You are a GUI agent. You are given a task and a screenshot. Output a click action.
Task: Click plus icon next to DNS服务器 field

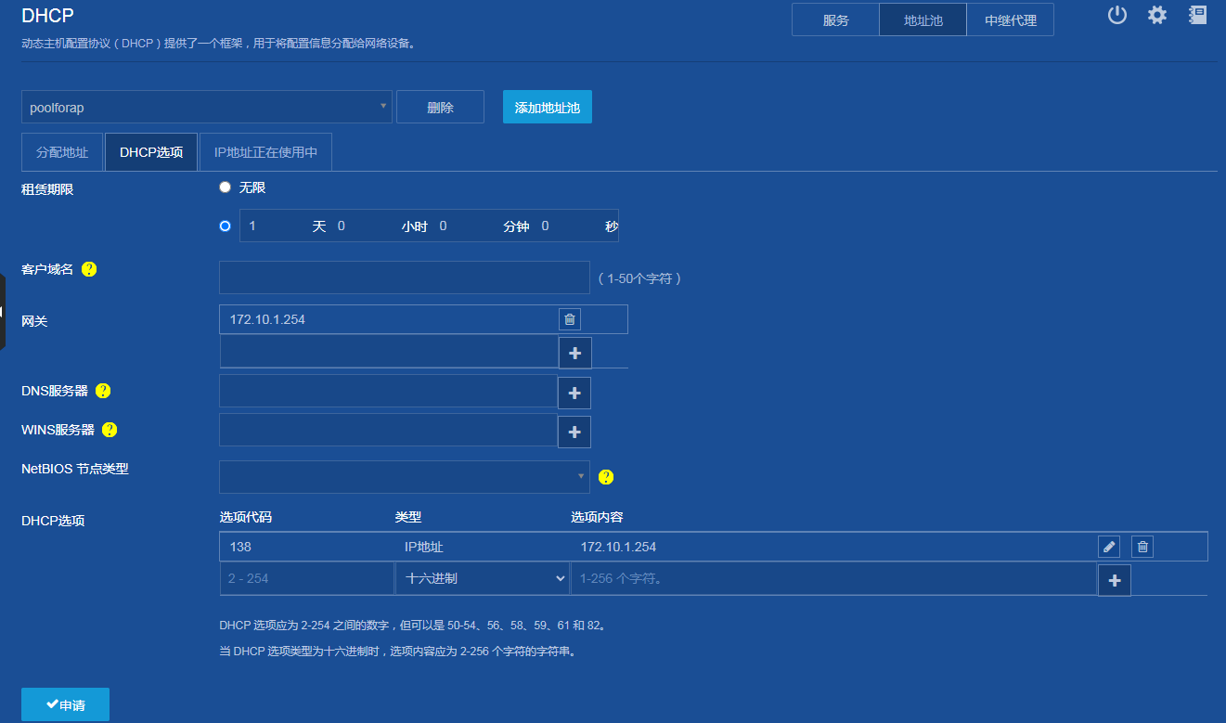pos(574,393)
